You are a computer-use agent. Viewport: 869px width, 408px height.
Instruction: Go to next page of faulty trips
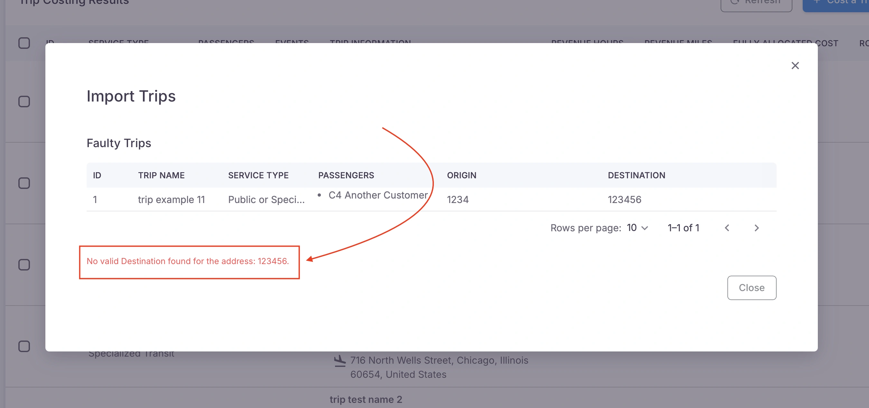(756, 228)
